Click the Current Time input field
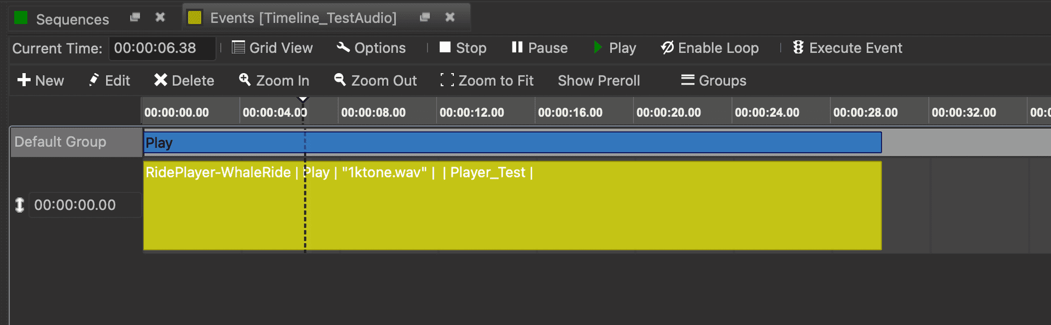This screenshot has height=325, width=1051. click(x=162, y=48)
